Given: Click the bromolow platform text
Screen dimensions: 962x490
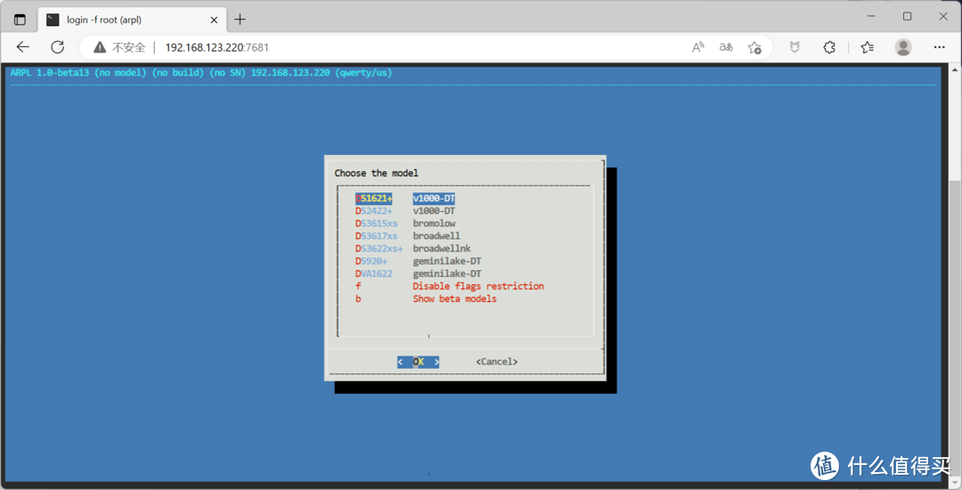Looking at the screenshot, I should click(434, 224).
